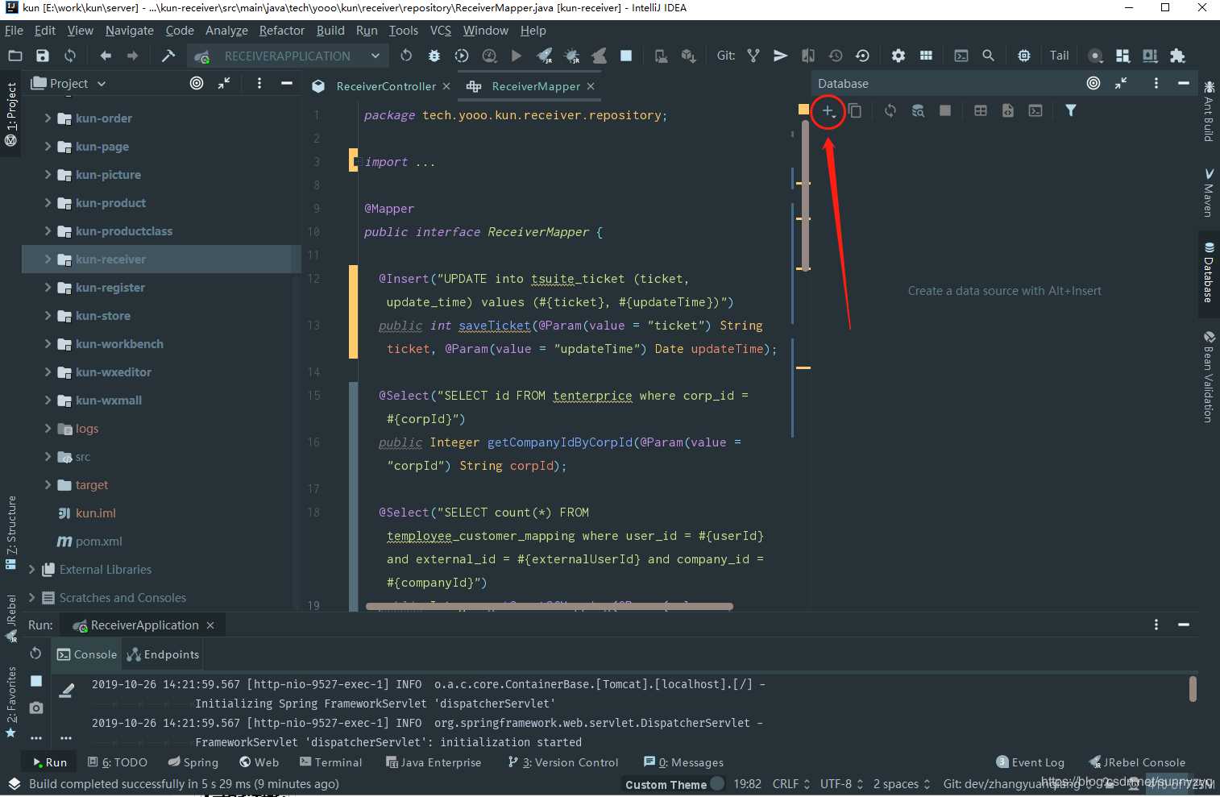Expand the logs folder

(x=48, y=428)
